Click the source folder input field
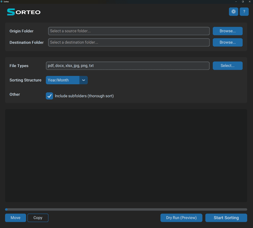The height and width of the screenshot is (228, 253). [129, 31]
